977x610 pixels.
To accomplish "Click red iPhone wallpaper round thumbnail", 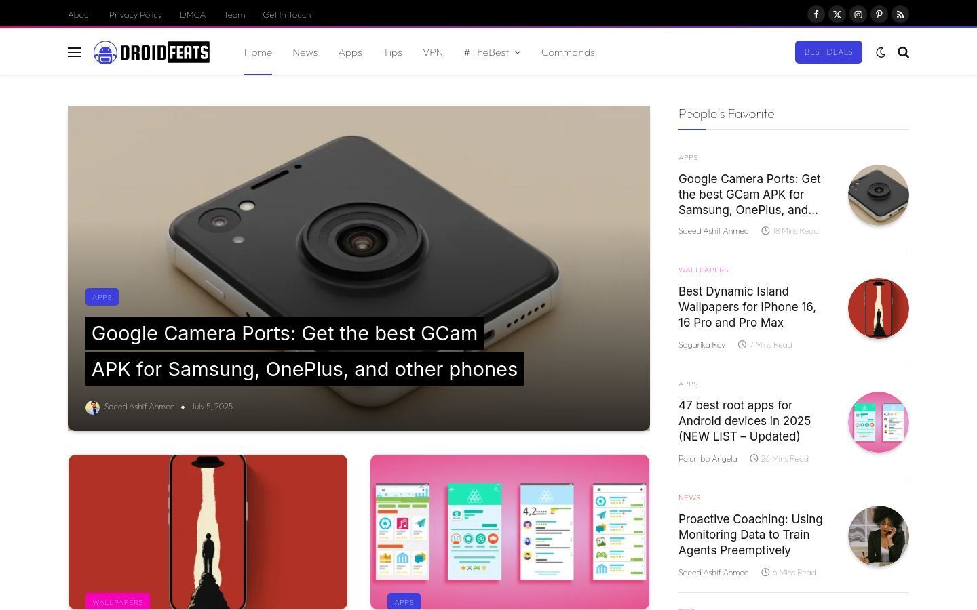I will tap(879, 308).
